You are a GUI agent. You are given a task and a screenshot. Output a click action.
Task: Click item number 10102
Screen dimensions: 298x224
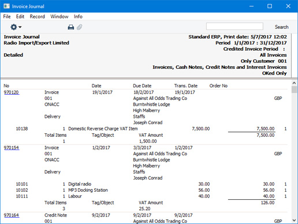point(22,190)
